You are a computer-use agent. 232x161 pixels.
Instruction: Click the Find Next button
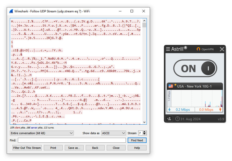tap(137, 140)
